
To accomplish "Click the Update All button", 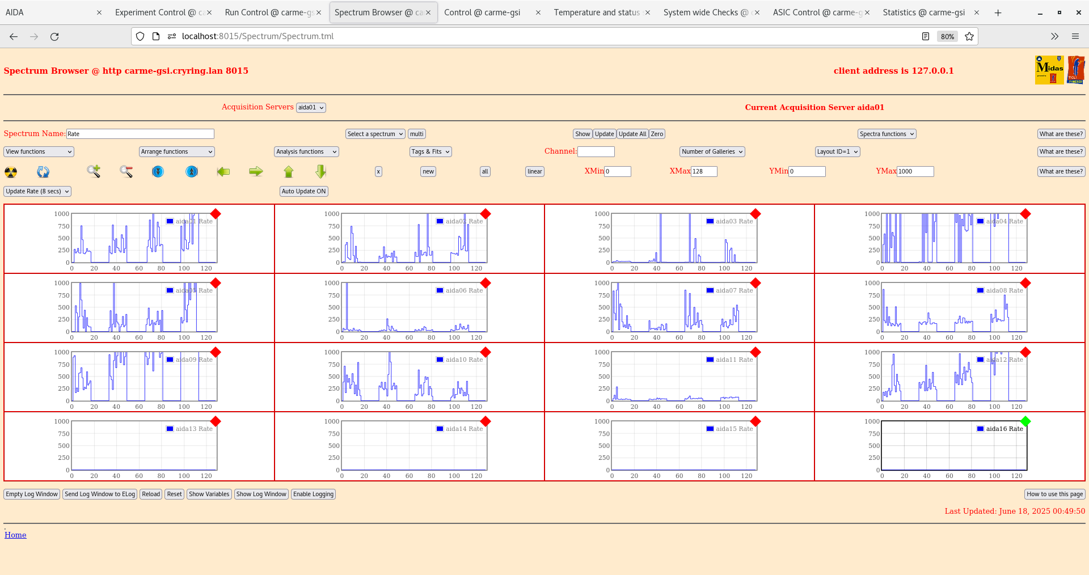I will tap(632, 134).
